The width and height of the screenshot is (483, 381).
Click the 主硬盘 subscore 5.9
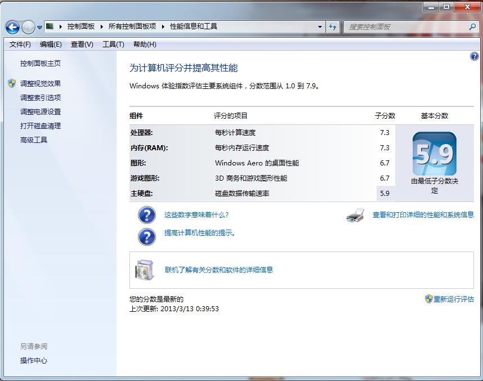pos(384,194)
